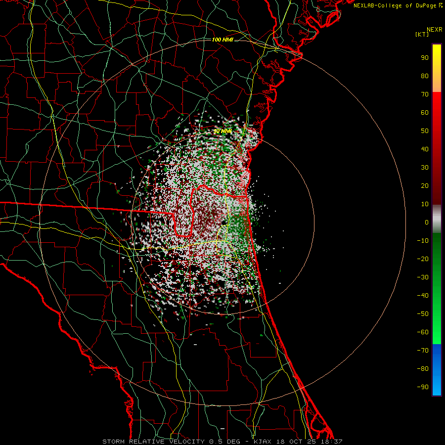
Task: Click the bright red segment of color bar
Action: (437, 148)
